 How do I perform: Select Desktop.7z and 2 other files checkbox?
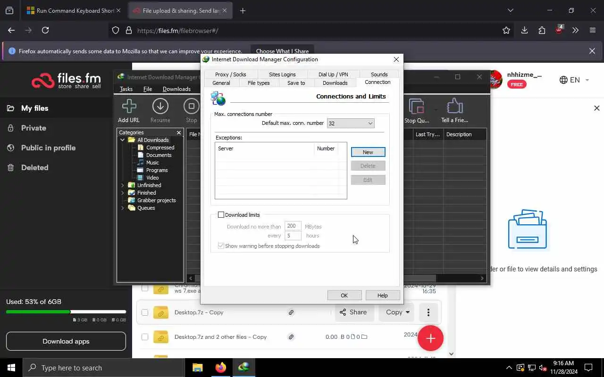coord(145,337)
